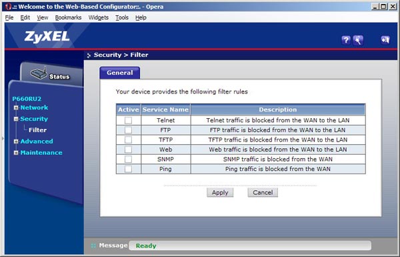Click the Message status indicator icon
This screenshot has height=257, width=400.
(93, 246)
